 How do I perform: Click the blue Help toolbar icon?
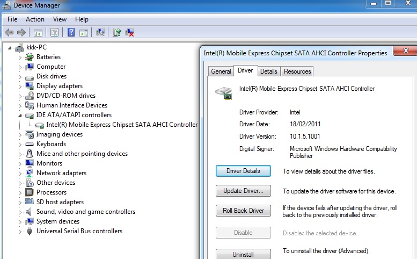click(71, 32)
